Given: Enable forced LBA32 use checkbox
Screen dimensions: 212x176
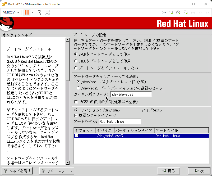Looking at the screenshot, I should (x=76, y=102).
